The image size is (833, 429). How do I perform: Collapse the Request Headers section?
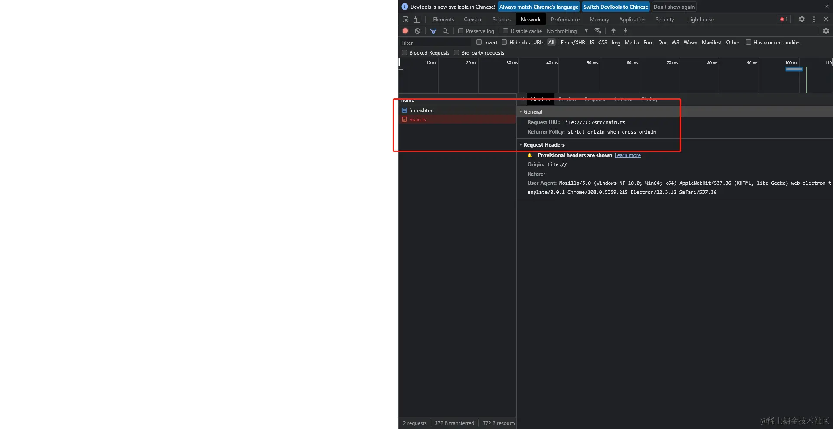[521, 144]
